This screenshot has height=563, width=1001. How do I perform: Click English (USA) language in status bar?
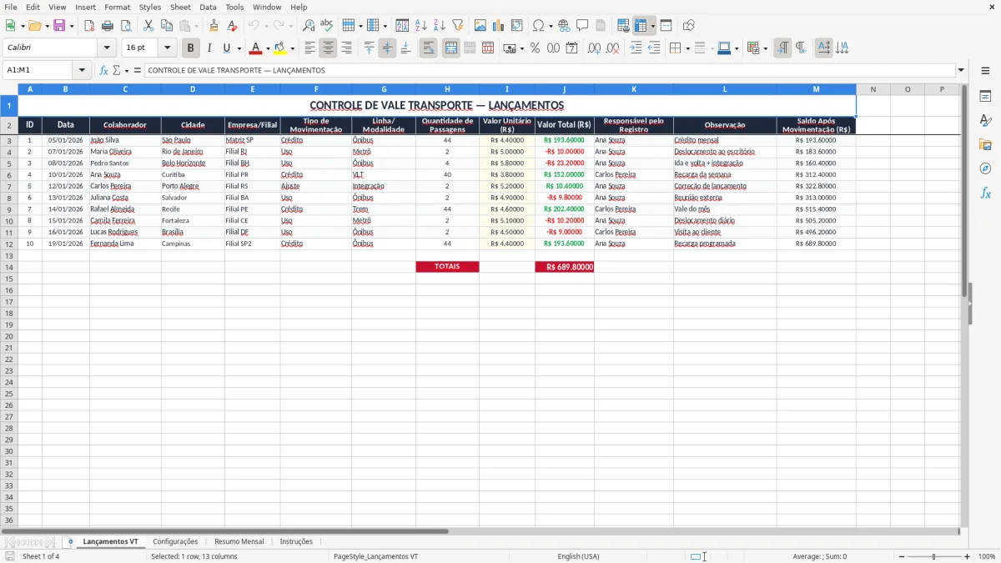pyautogui.click(x=578, y=556)
